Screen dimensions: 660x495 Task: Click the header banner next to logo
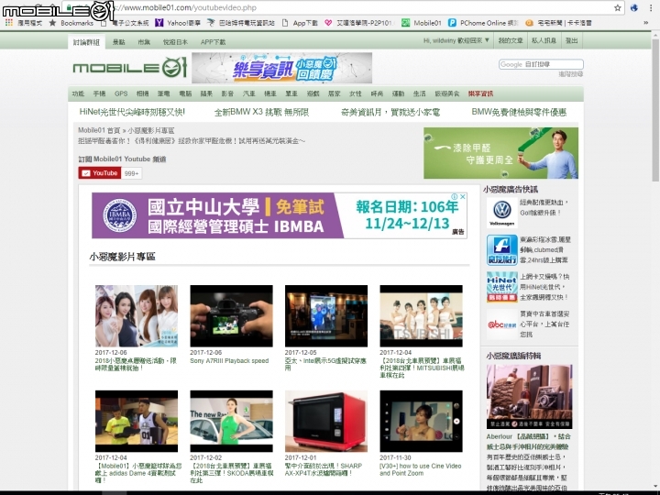281,68
